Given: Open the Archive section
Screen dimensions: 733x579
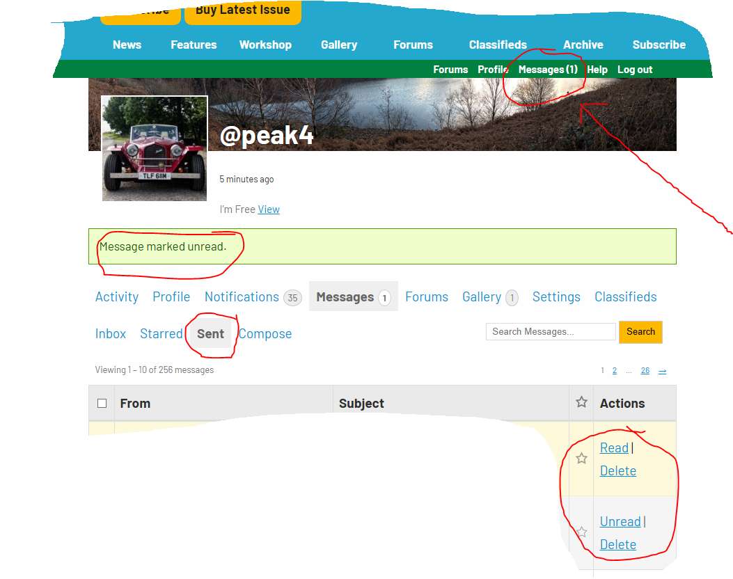Looking at the screenshot, I should point(583,45).
